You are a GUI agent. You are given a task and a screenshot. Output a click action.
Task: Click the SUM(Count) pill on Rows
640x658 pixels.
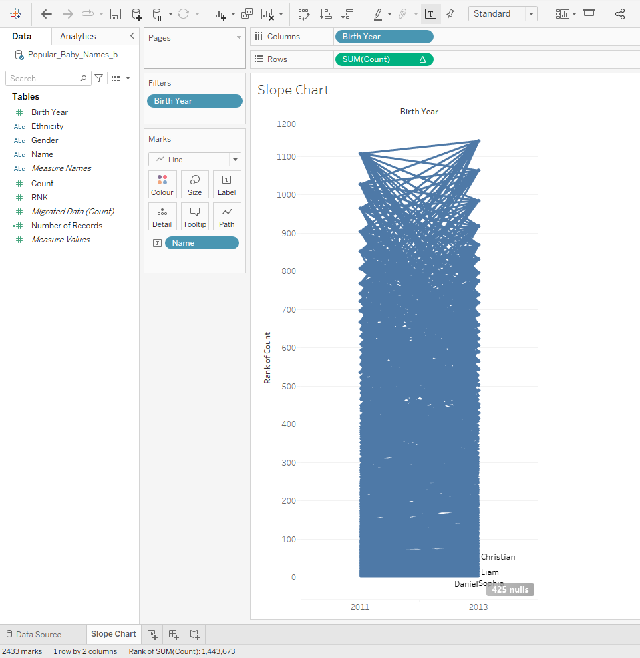(376, 59)
